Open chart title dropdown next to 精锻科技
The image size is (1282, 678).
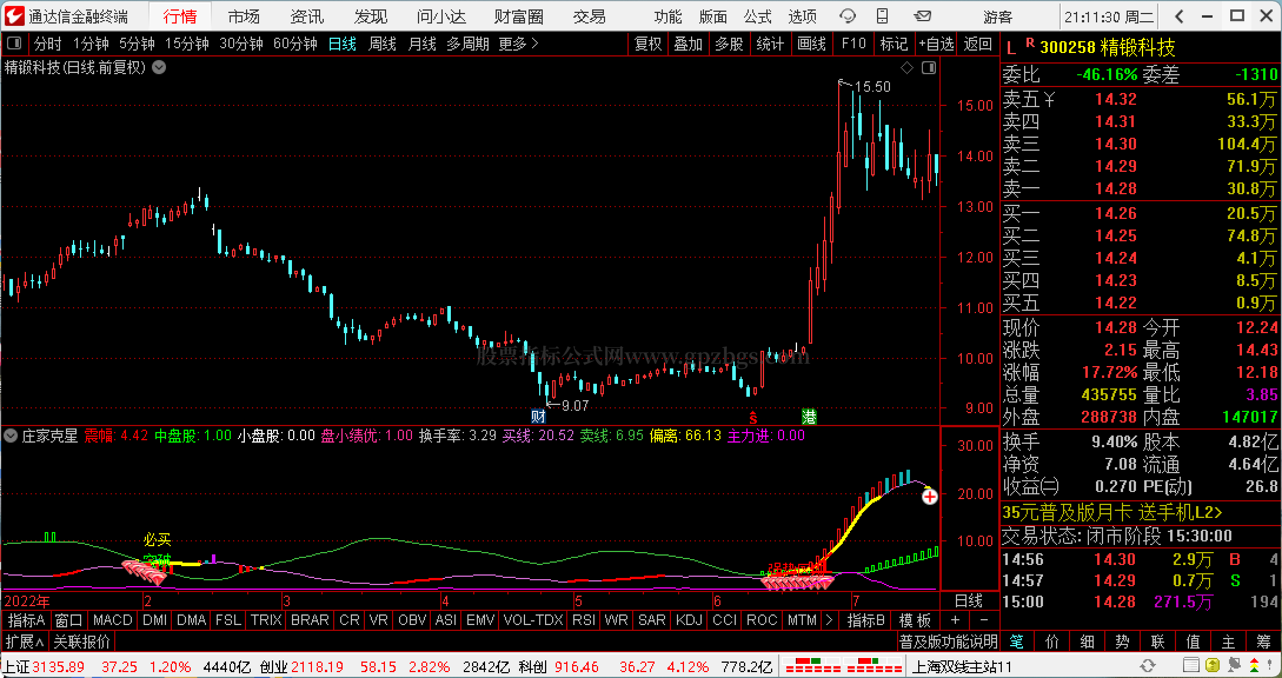[159, 68]
